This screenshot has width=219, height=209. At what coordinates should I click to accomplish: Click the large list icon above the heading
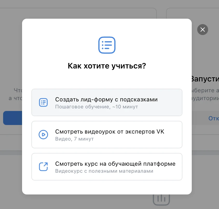[107, 45]
